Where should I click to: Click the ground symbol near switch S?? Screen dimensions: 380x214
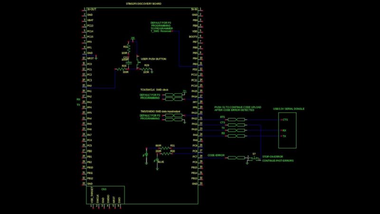coord(247,163)
